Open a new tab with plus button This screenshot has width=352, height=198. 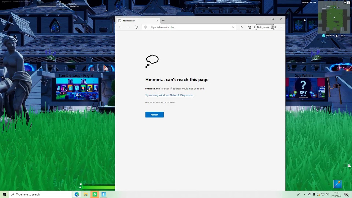point(163,21)
